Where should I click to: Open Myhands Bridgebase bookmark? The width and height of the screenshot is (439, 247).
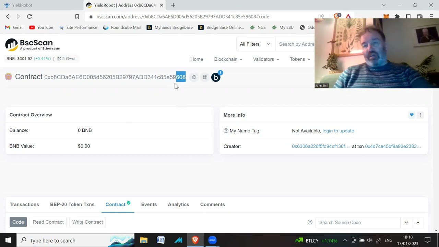point(169,27)
